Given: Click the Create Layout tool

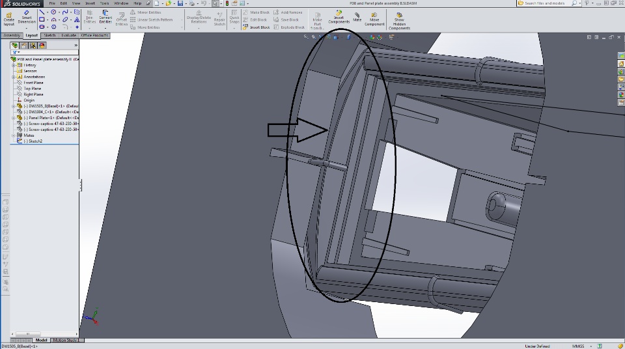Looking at the screenshot, I should [x=8, y=19].
